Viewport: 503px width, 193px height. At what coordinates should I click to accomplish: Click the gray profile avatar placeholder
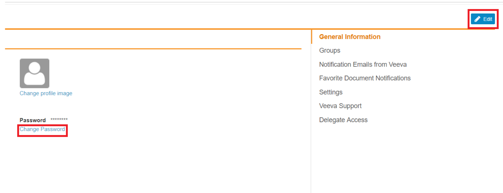click(x=35, y=73)
